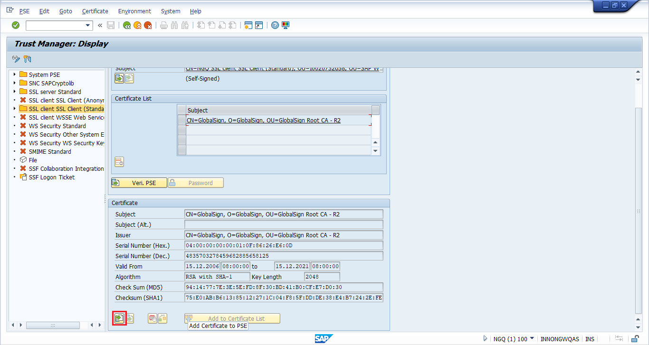
Task: Open the Certificate menu
Action: click(x=95, y=11)
